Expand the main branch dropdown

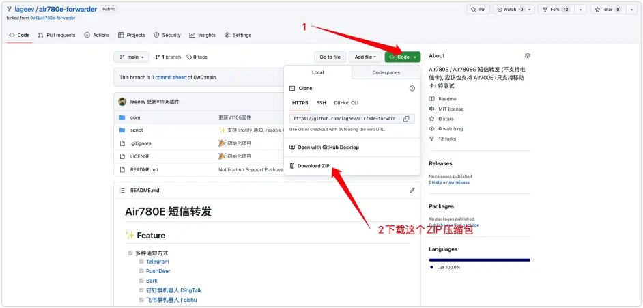click(x=131, y=57)
